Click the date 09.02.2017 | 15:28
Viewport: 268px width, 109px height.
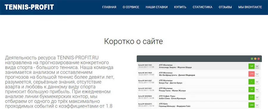point(146,90)
